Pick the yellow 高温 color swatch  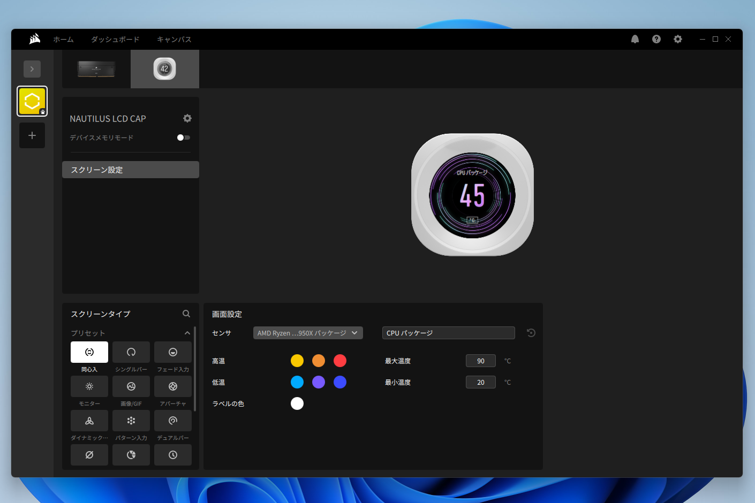click(x=297, y=361)
